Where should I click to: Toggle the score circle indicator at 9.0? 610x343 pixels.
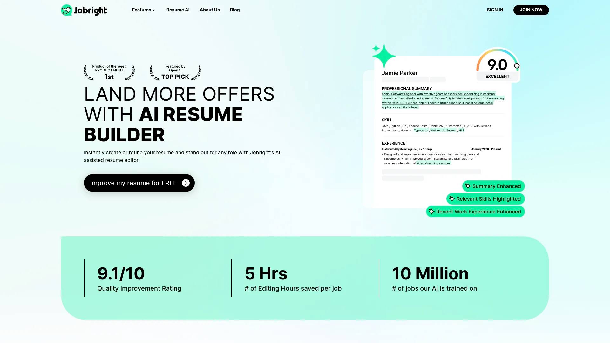[517, 65]
